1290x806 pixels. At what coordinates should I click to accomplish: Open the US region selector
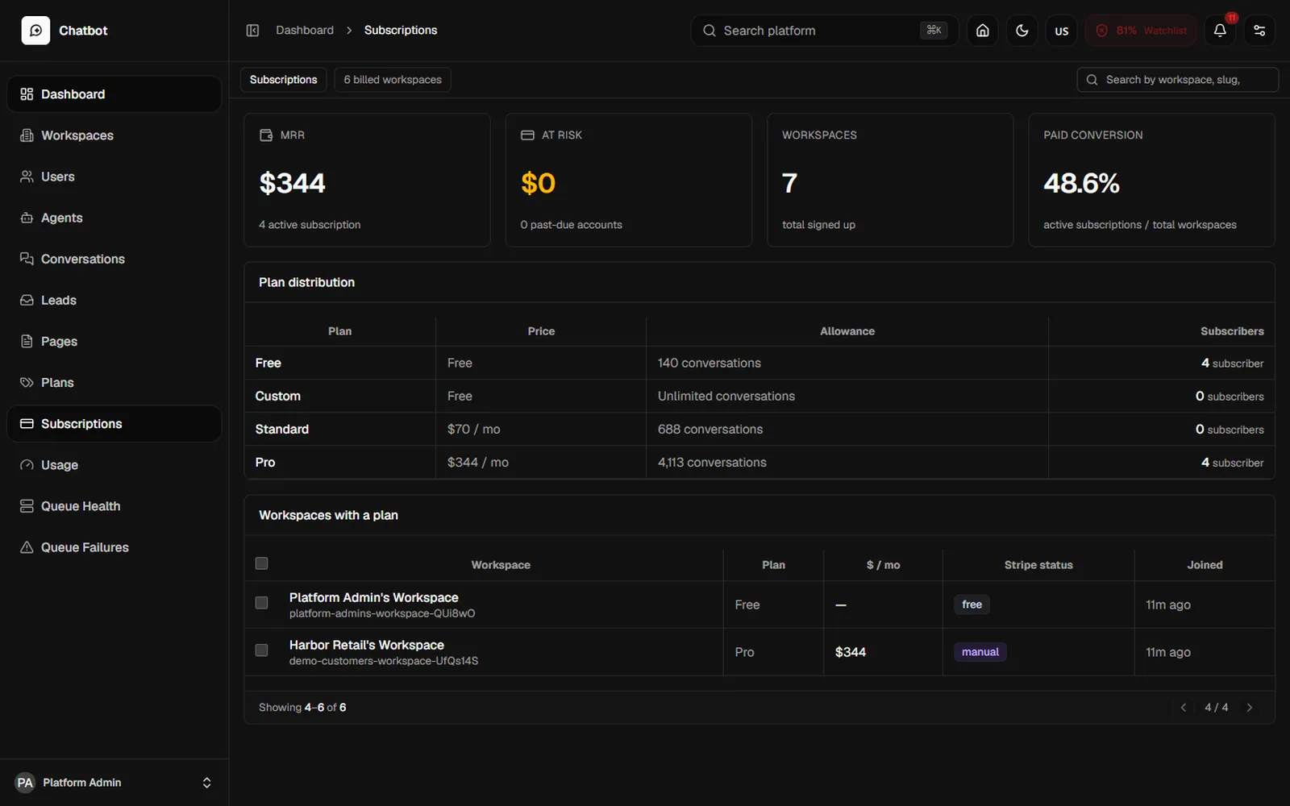tap(1061, 31)
